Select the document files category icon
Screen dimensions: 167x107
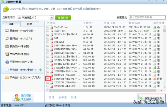7,54
